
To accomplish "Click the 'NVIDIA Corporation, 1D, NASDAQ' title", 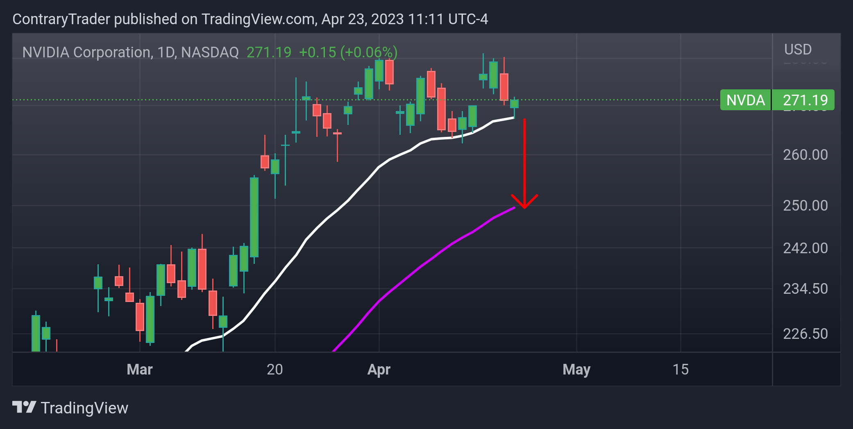I will [130, 52].
